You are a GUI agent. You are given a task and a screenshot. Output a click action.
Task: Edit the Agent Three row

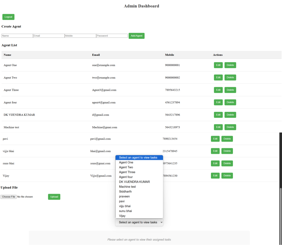pos(218,90)
